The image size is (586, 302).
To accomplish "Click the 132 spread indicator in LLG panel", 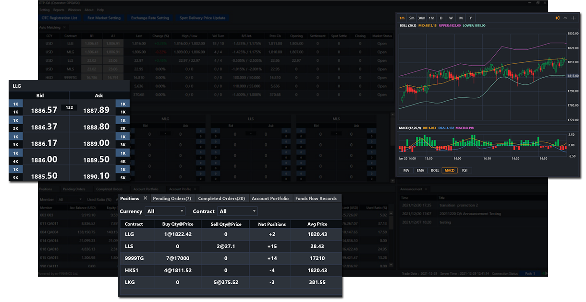I will [69, 107].
